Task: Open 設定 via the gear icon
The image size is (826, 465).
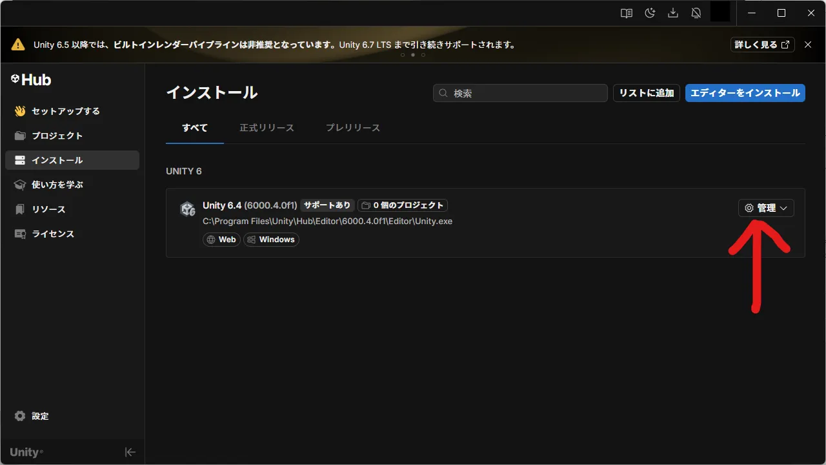Action: coord(20,416)
